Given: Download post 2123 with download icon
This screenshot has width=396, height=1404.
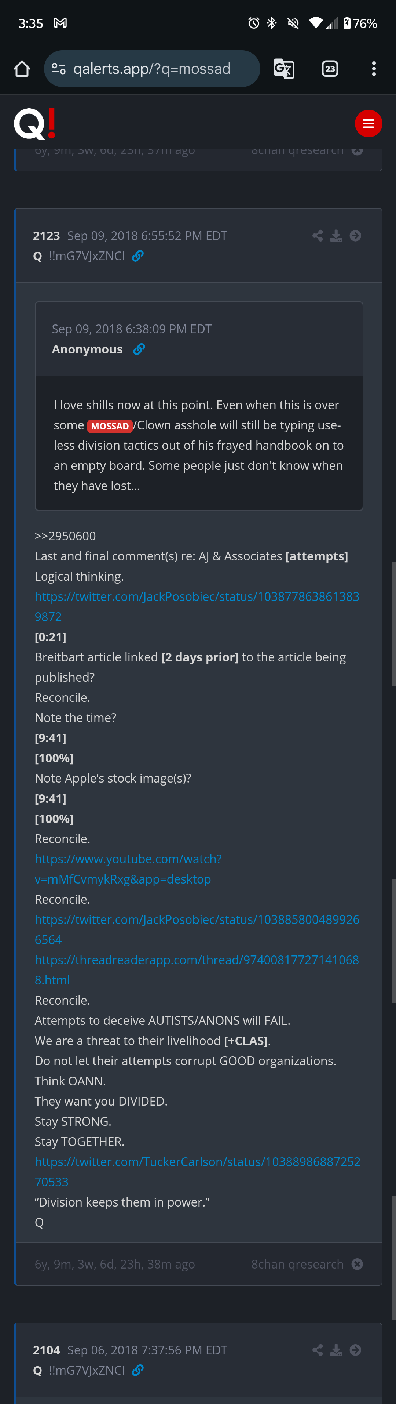Looking at the screenshot, I should point(336,235).
